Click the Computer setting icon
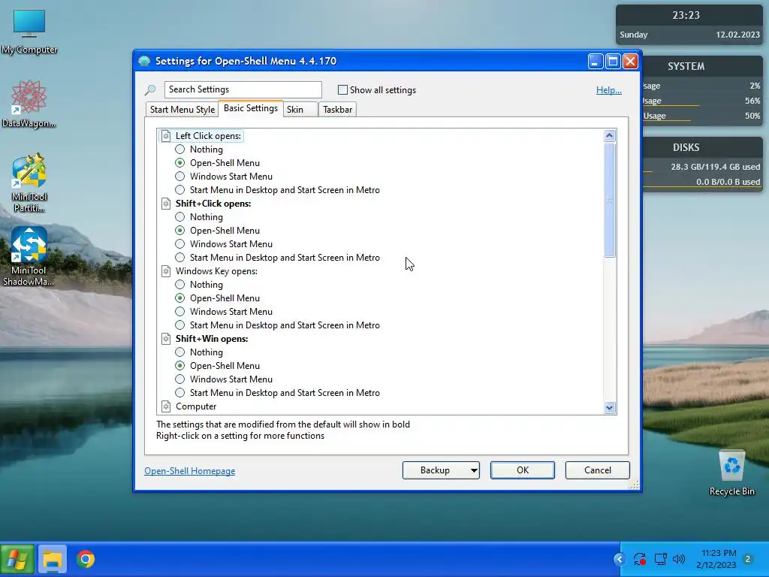 pyautogui.click(x=166, y=406)
